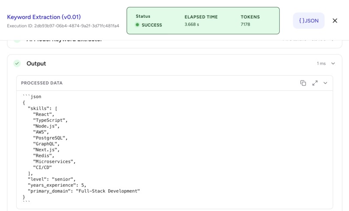Click the "Redis" skill line
The width and height of the screenshot is (349, 211).
click(44, 156)
